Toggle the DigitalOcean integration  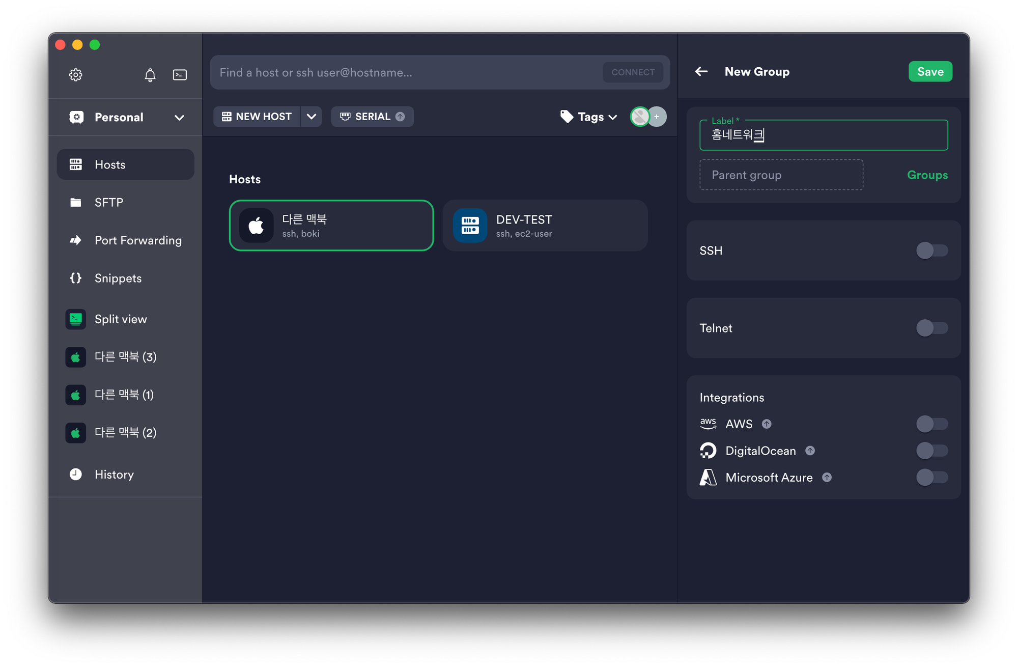(931, 451)
